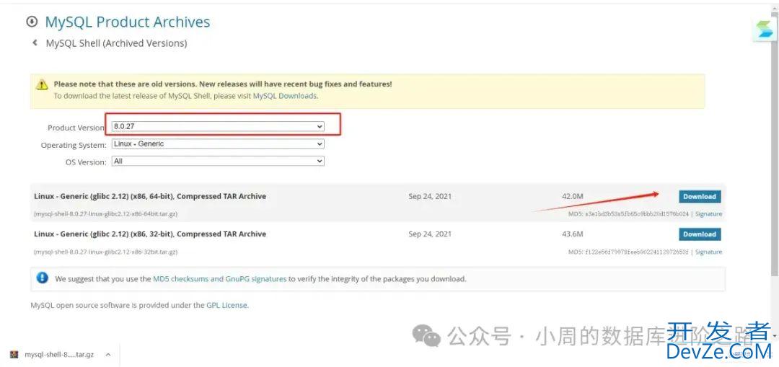Click the green extension icon at top right
Image resolution: width=779 pixels, height=367 pixels.
pos(764,30)
